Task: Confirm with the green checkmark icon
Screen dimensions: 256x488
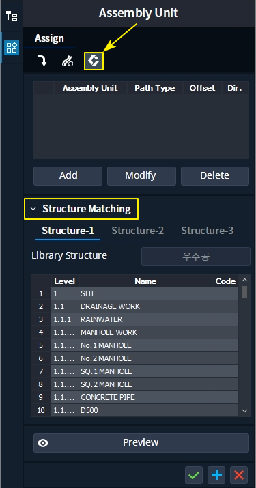Action: (194, 474)
